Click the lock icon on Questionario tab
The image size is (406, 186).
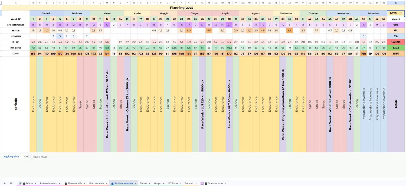tap(206, 184)
